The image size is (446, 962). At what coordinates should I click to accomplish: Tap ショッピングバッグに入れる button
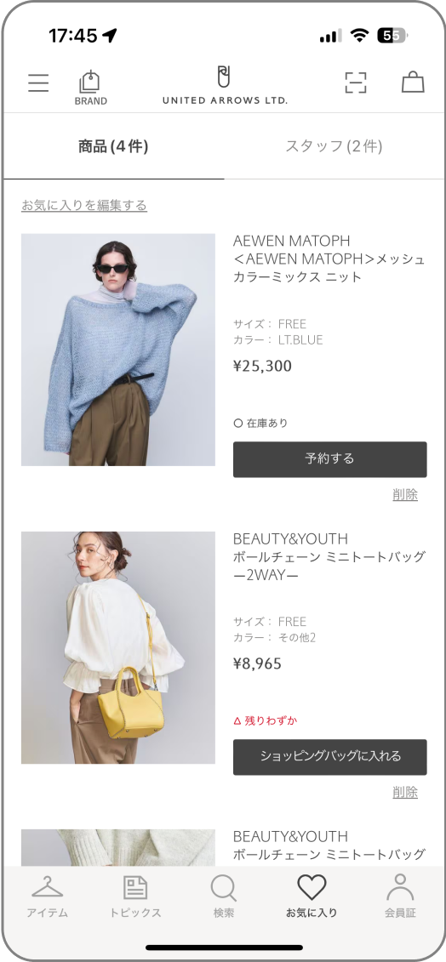coord(330,756)
